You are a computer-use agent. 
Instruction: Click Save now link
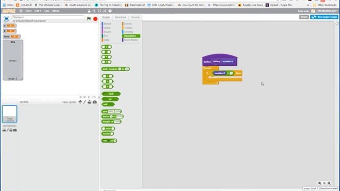(303, 11)
